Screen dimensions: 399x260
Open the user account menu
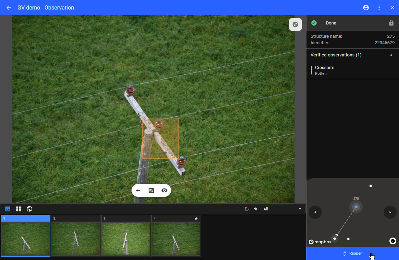[x=366, y=7]
